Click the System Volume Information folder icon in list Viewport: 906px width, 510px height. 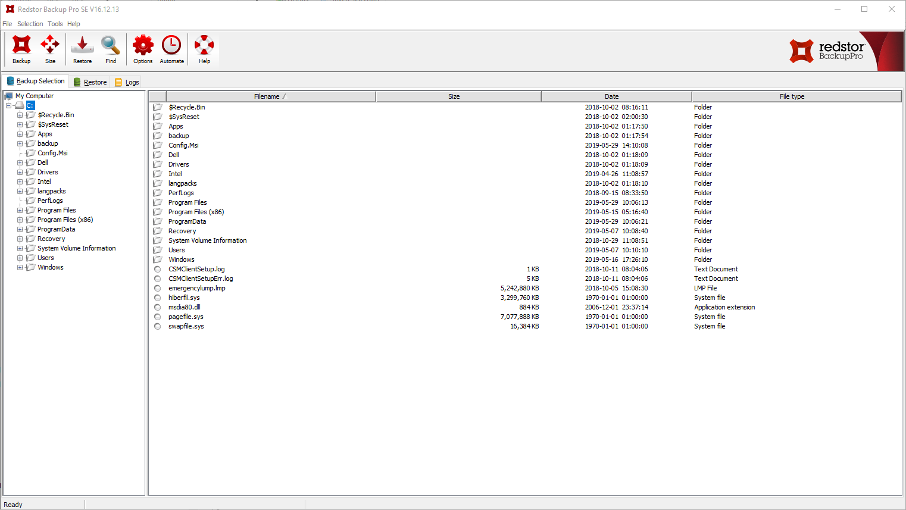click(x=158, y=240)
